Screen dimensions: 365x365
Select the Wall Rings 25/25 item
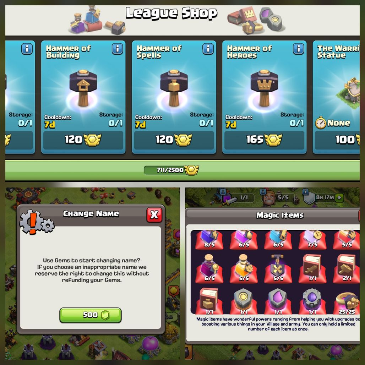[347, 301]
